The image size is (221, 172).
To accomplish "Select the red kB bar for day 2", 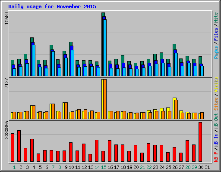I will tap(19, 146).
